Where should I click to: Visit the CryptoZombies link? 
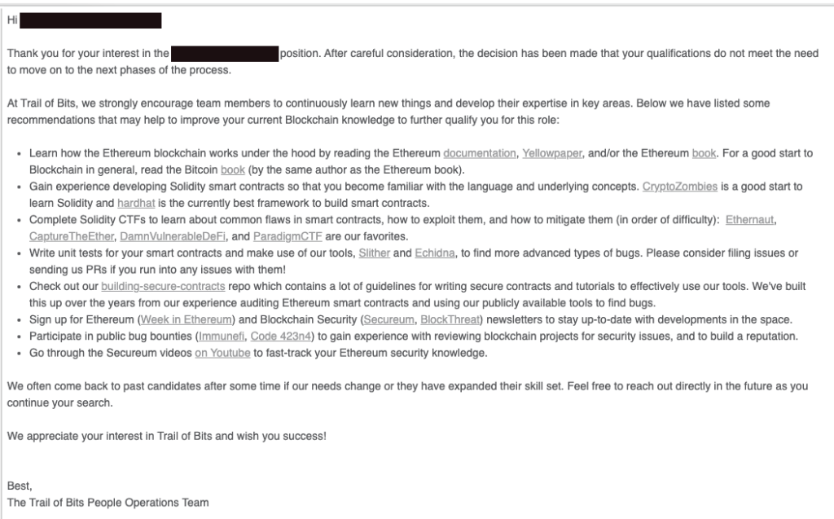(x=680, y=187)
